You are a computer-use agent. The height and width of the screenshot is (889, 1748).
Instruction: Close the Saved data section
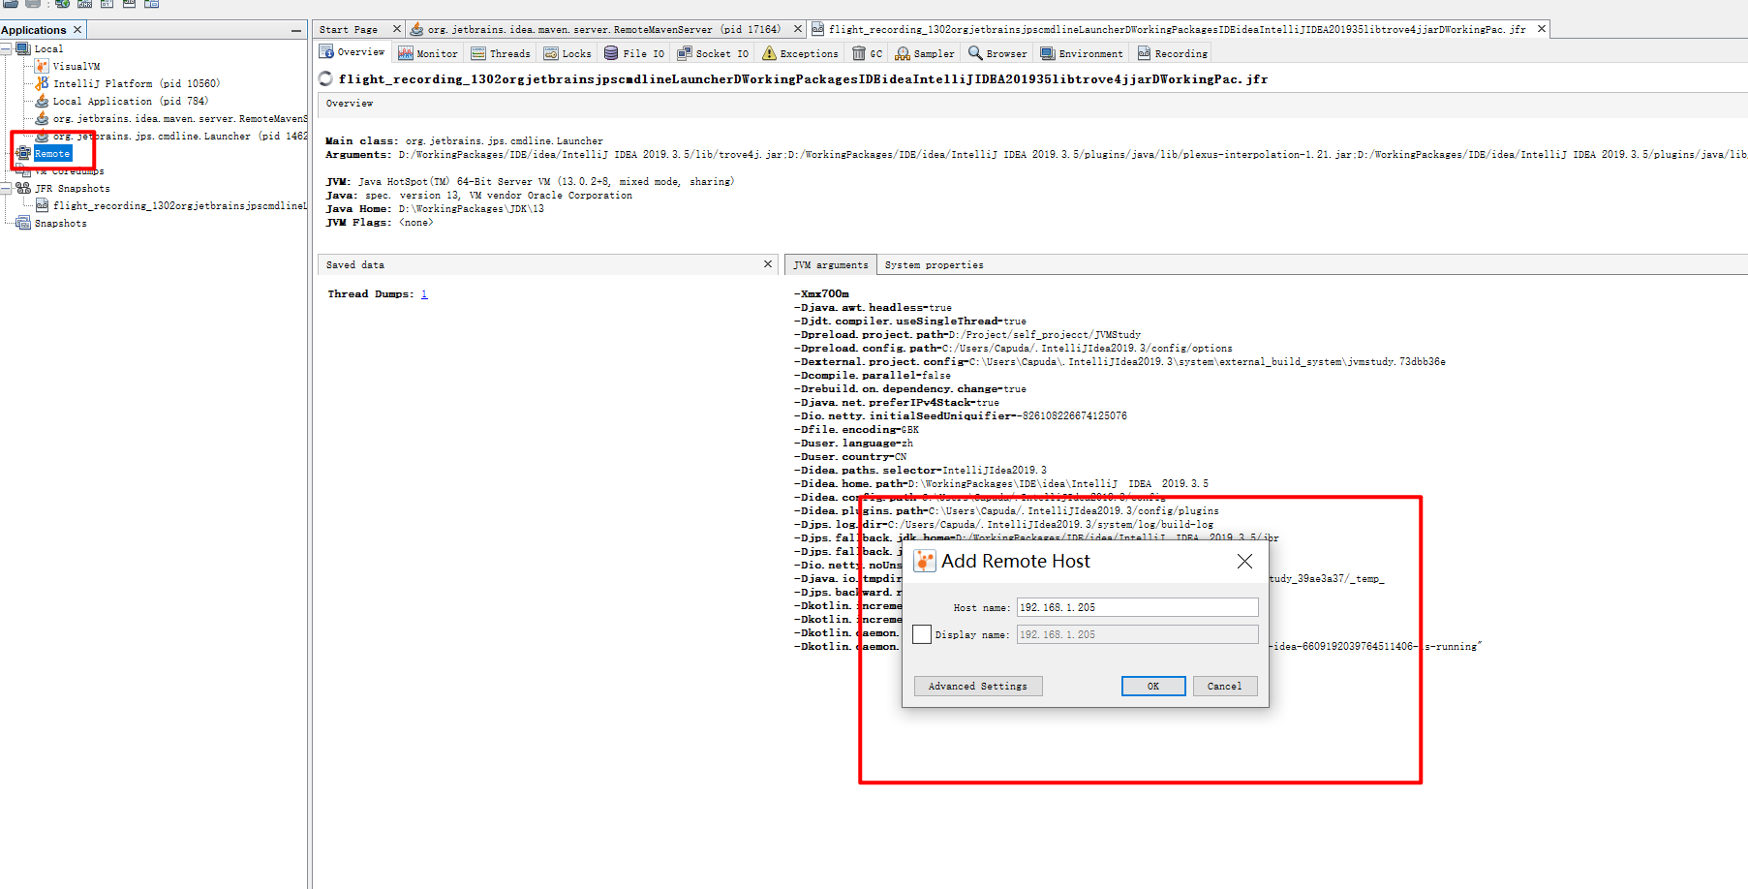click(x=768, y=264)
